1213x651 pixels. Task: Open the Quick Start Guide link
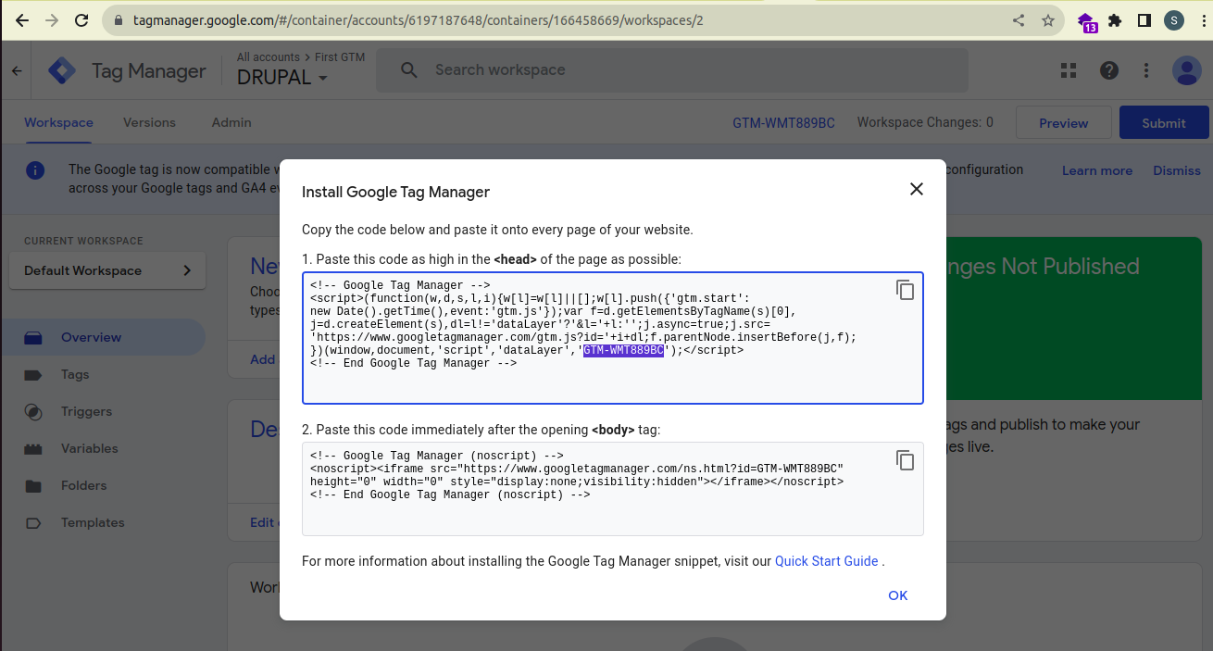(826, 561)
